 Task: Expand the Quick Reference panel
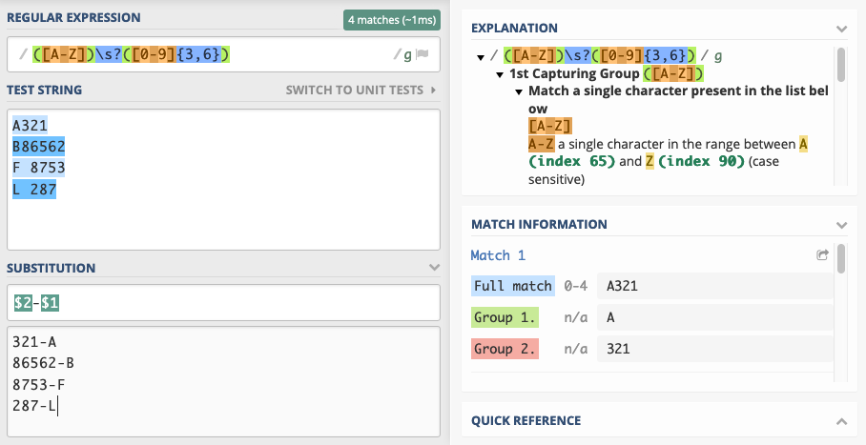(842, 421)
